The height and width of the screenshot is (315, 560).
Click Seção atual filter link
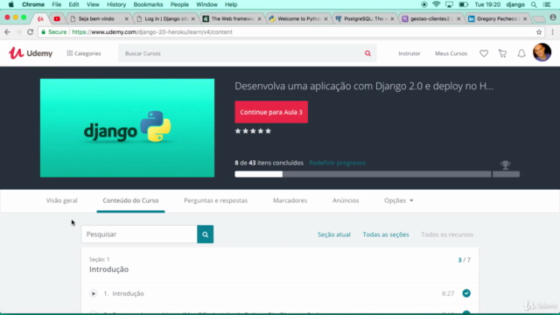(334, 234)
